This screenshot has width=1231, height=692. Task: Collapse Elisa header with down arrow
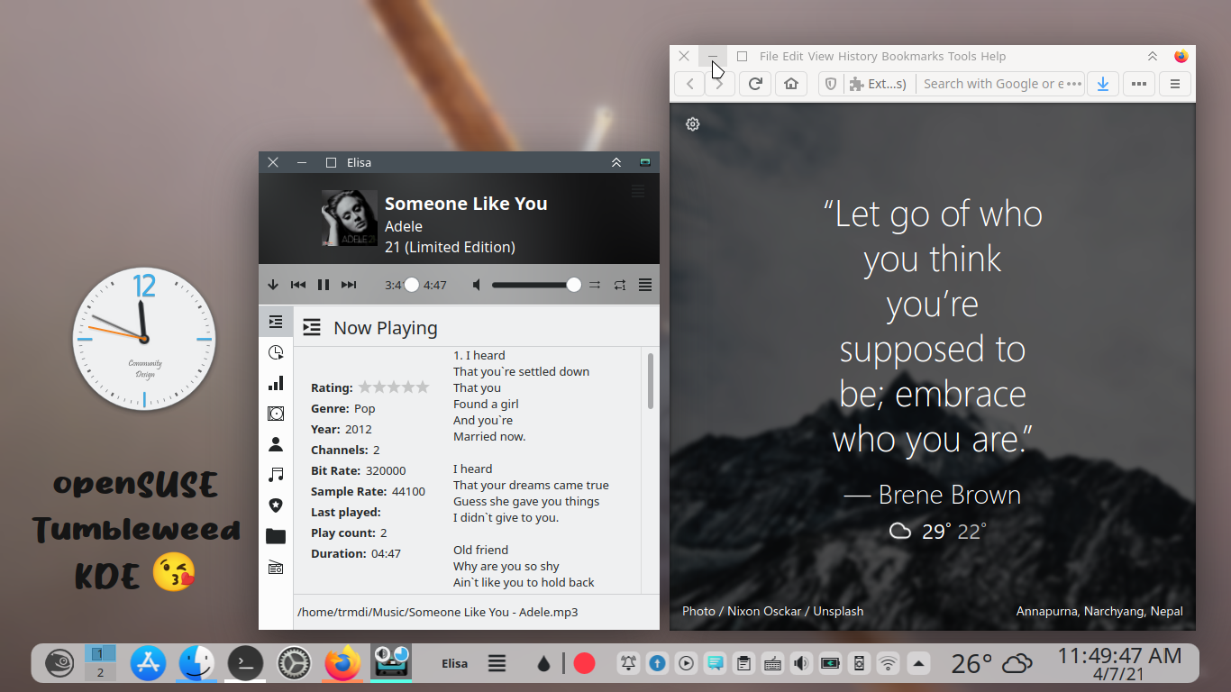click(273, 285)
